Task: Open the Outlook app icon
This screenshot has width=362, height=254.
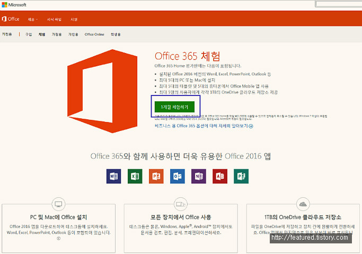Action: click(x=178, y=176)
